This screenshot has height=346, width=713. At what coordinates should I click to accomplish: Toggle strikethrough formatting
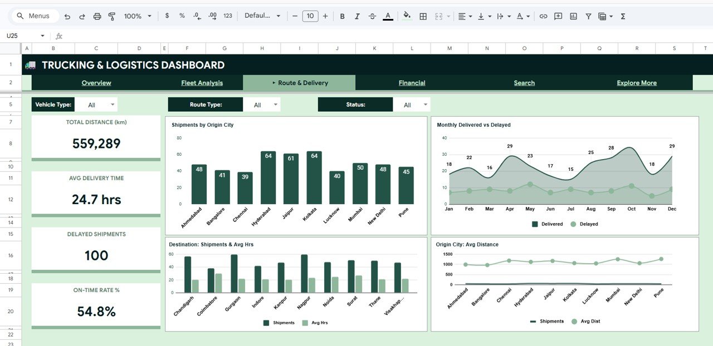pyautogui.click(x=372, y=16)
